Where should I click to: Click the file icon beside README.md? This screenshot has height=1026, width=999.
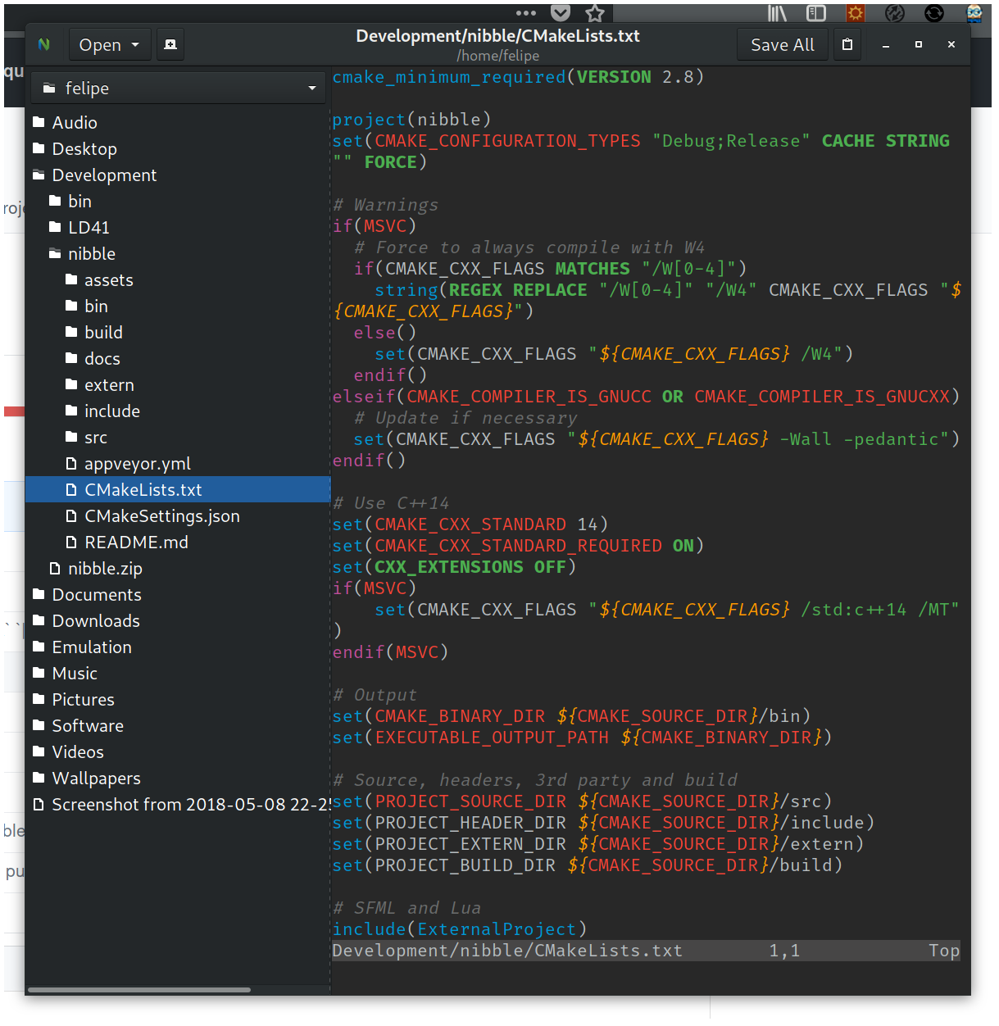tap(71, 543)
